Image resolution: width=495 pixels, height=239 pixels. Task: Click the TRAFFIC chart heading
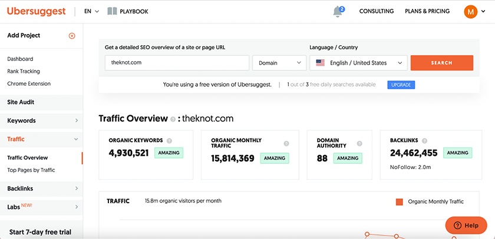[x=118, y=201]
